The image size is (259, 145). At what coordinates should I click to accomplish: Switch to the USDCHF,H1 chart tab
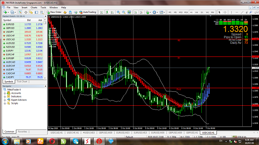click(73, 133)
